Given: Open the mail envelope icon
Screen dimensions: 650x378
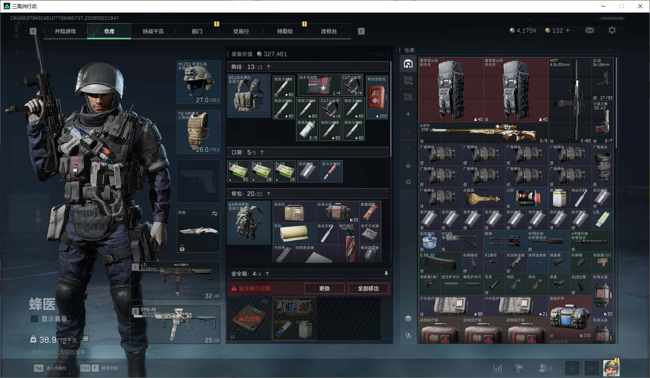Looking at the screenshot, I should coord(590,30).
